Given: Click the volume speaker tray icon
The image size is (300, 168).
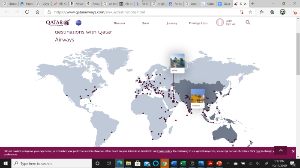Looking at the screenshot, I should (x=258, y=163).
